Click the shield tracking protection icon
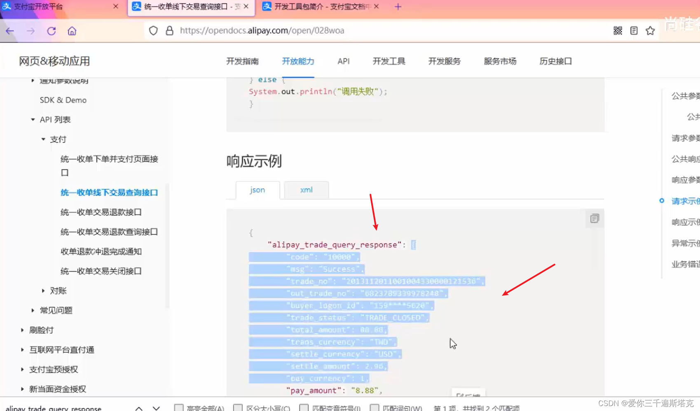The image size is (700, 411). (153, 30)
